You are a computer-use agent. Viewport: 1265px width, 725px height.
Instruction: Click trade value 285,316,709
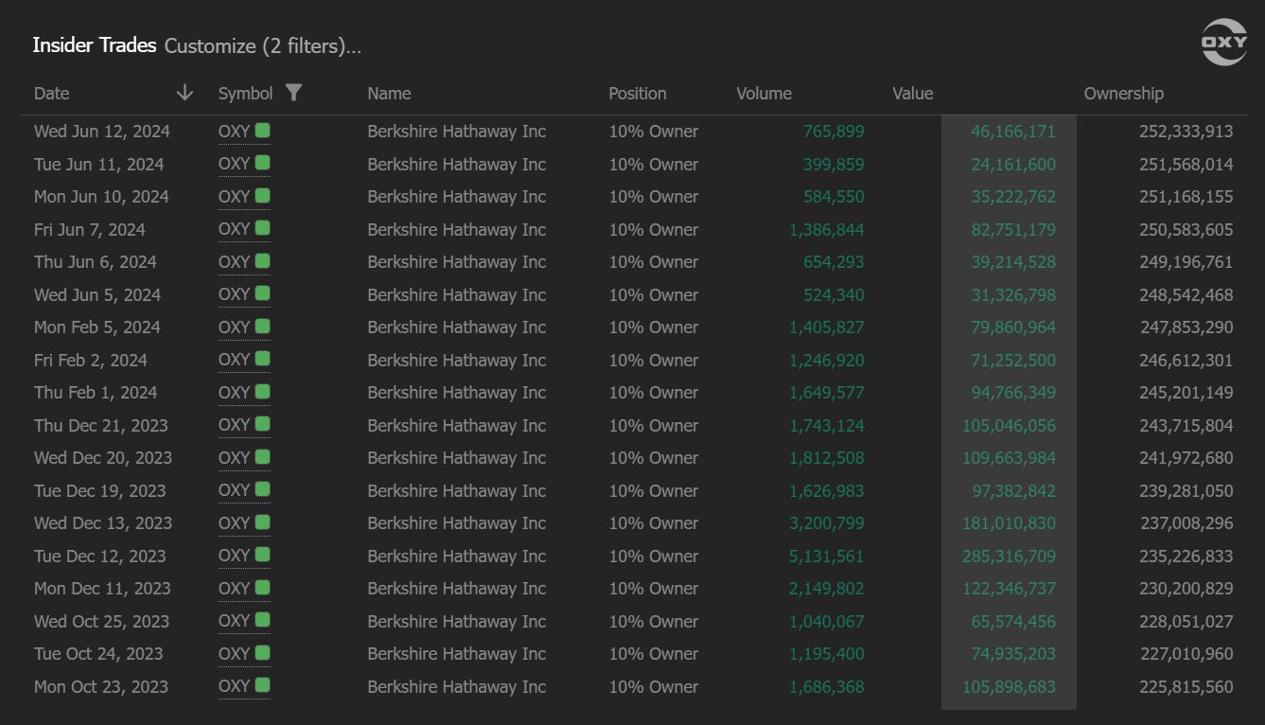coord(1010,557)
